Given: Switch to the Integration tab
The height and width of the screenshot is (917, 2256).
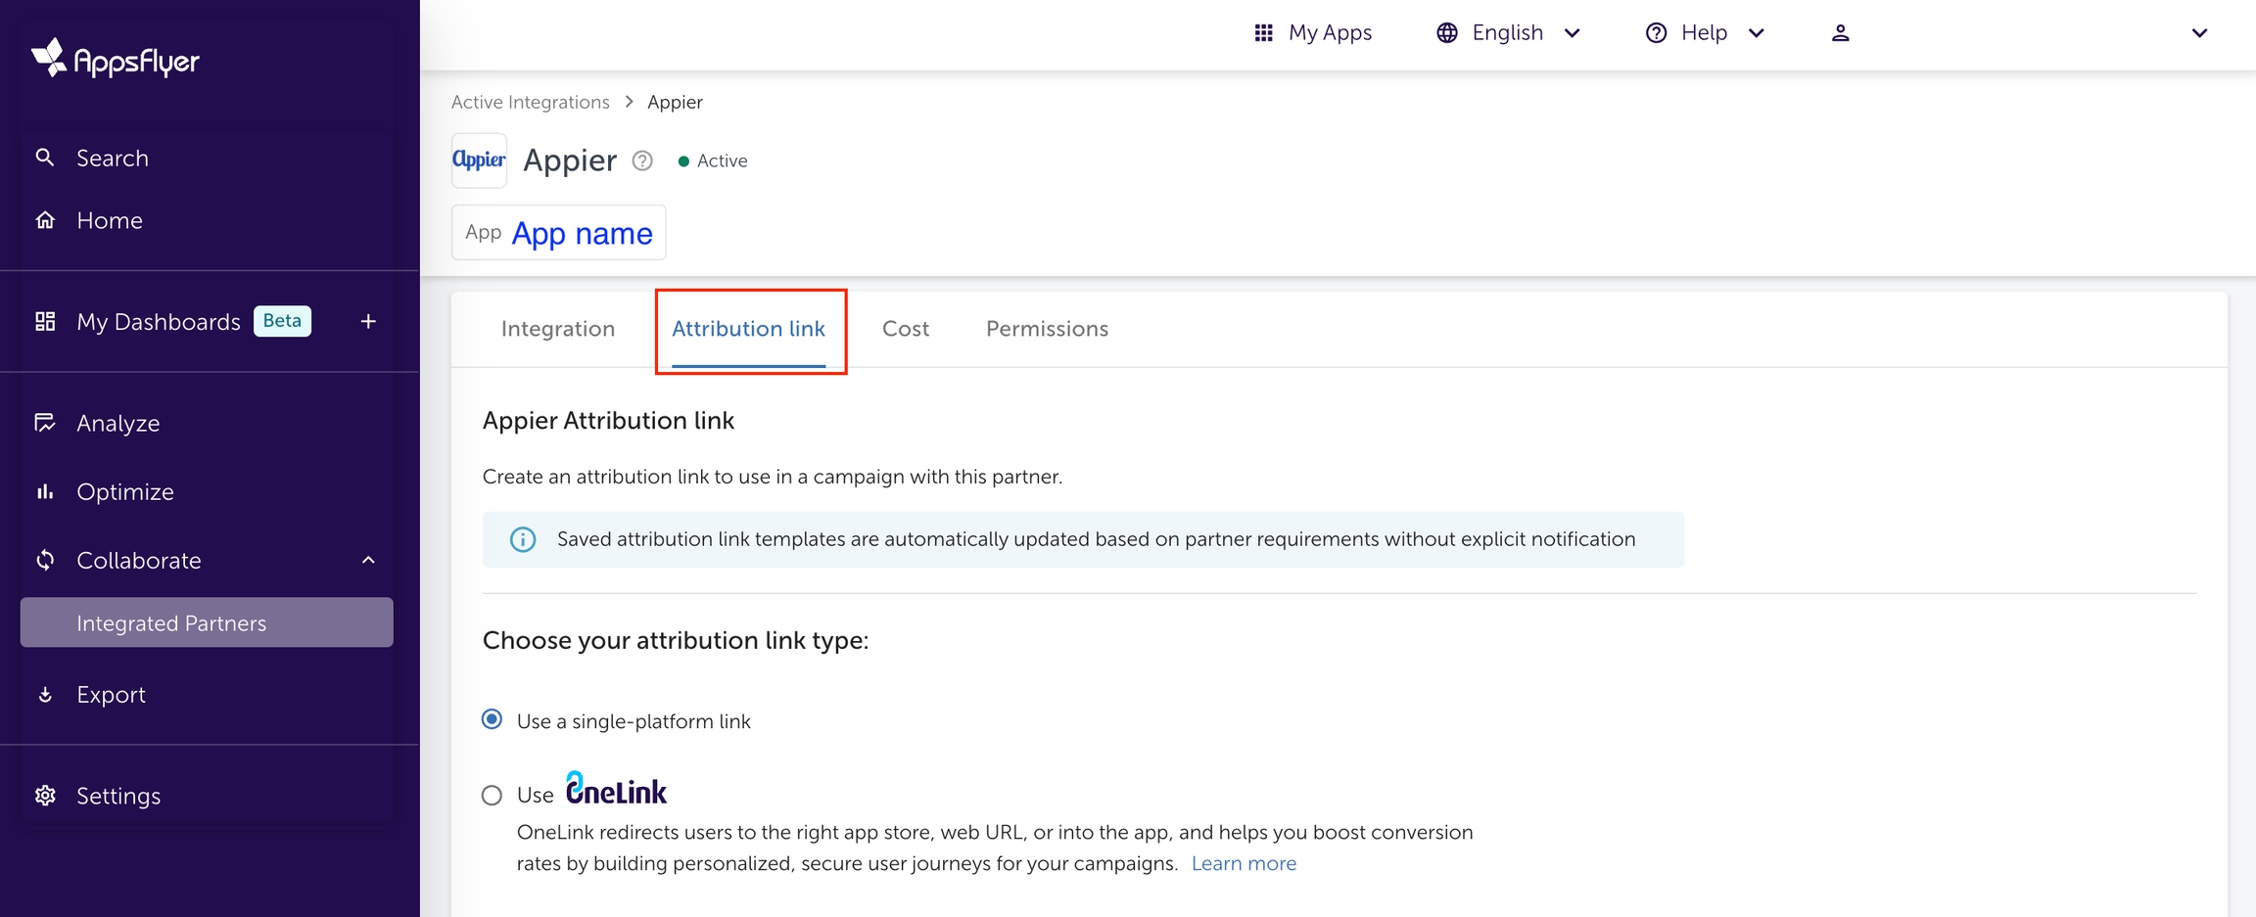Looking at the screenshot, I should [x=557, y=329].
